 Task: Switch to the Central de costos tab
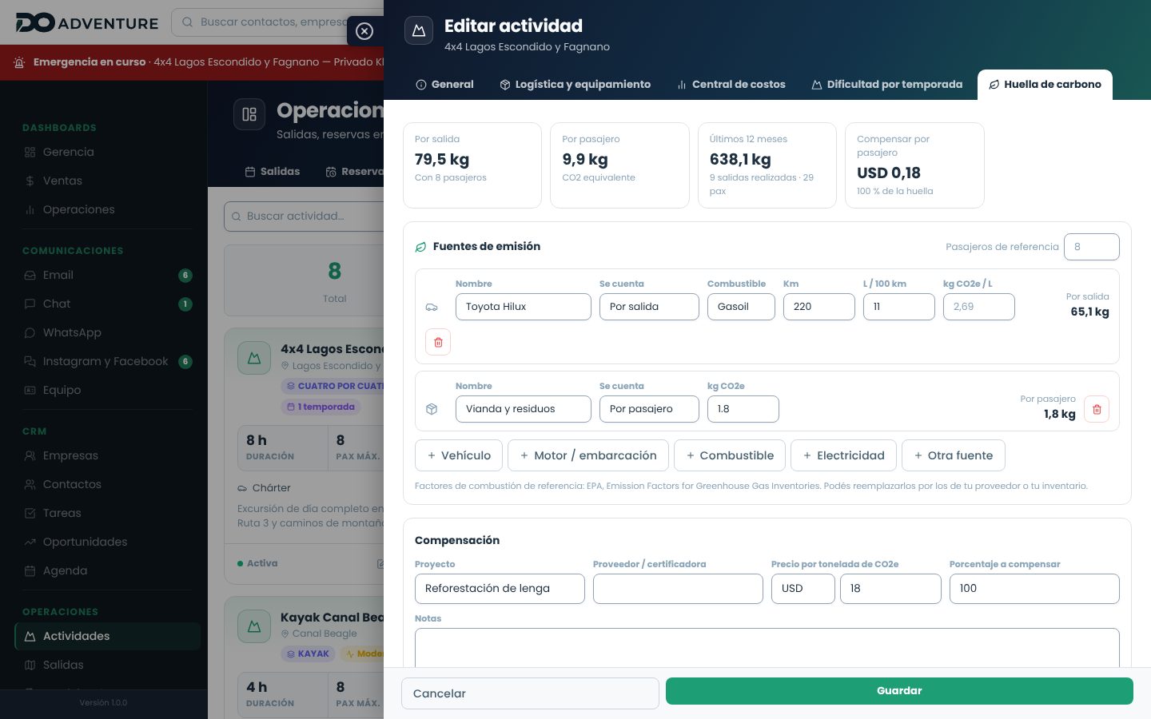(731, 85)
